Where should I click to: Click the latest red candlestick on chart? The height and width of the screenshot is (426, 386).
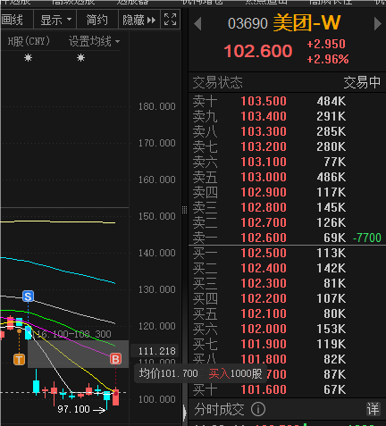[115, 397]
